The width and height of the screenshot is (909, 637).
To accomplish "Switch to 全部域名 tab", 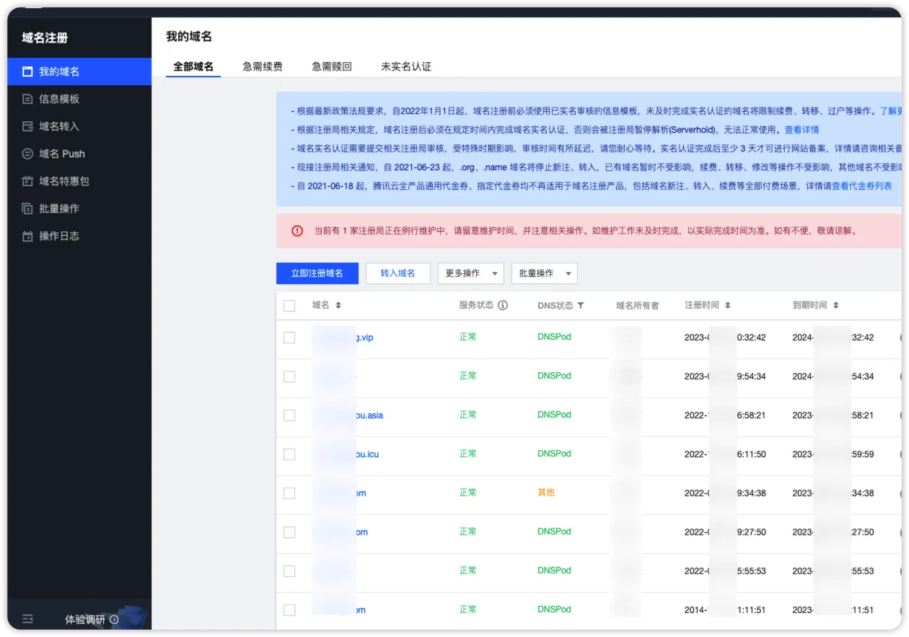I will coord(193,66).
